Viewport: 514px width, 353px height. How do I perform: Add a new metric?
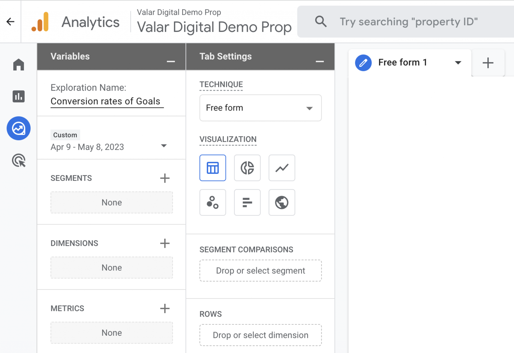click(x=165, y=308)
